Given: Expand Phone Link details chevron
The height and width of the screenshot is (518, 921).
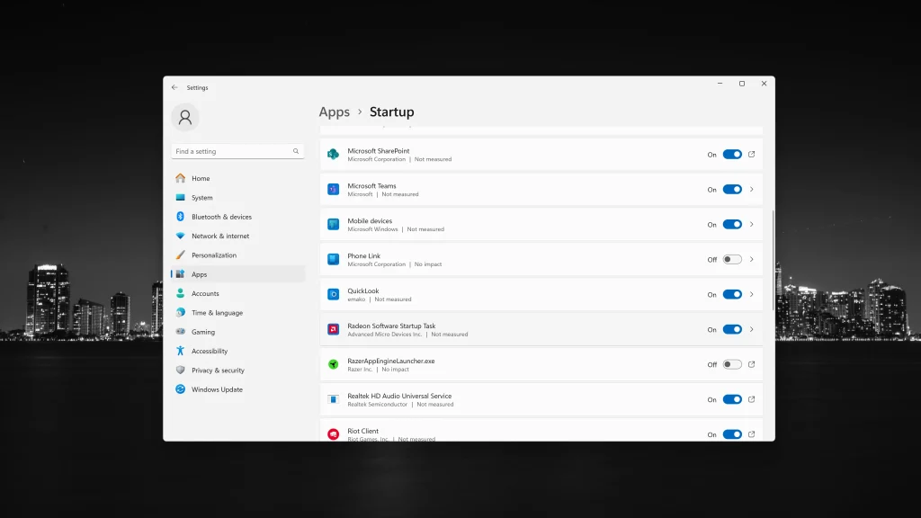Looking at the screenshot, I should [751, 259].
